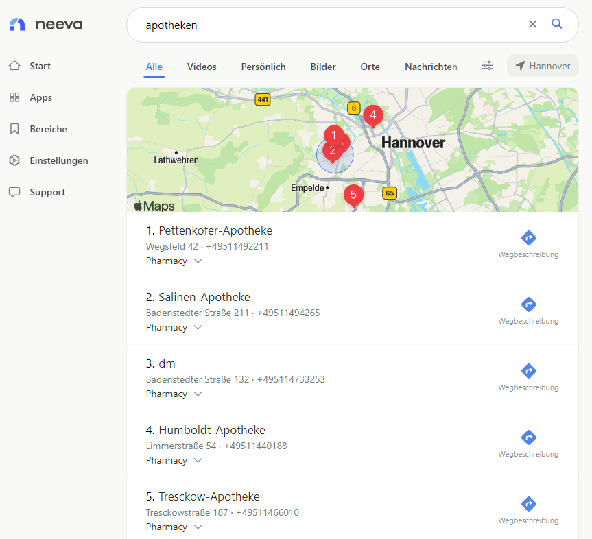Switch to the Persönlich tab

tap(263, 67)
